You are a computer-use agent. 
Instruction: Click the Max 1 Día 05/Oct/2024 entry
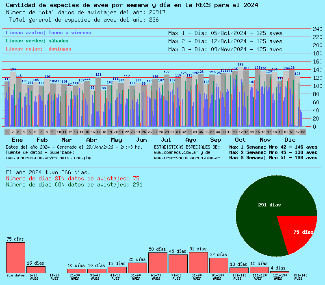(x=225, y=33)
